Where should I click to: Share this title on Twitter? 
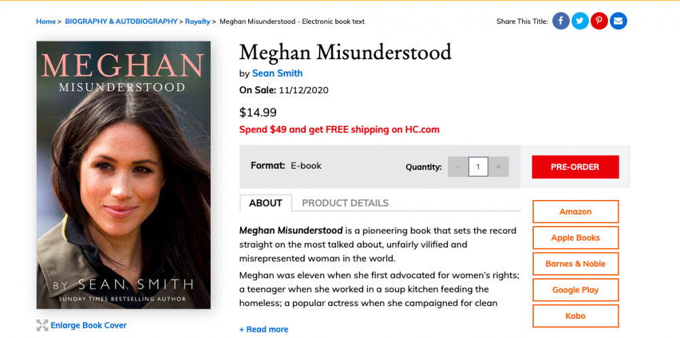(x=580, y=21)
